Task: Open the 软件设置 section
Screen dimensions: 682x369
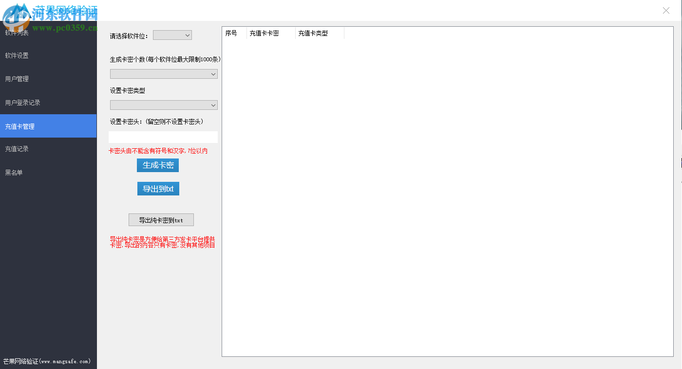Action: pos(16,55)
